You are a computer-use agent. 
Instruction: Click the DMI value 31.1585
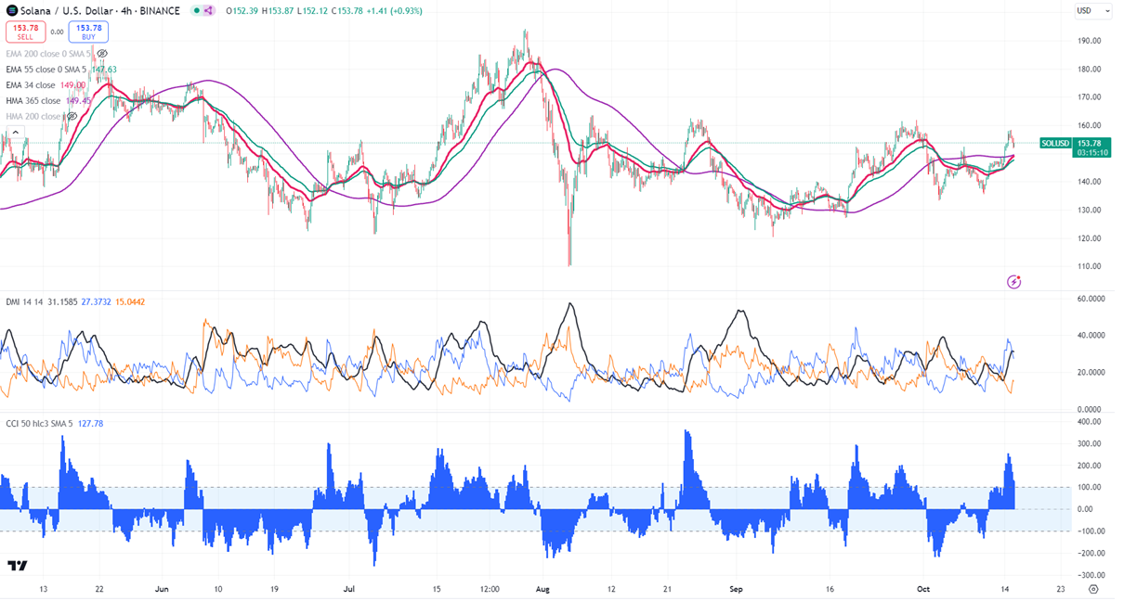(x=60, y=302)
